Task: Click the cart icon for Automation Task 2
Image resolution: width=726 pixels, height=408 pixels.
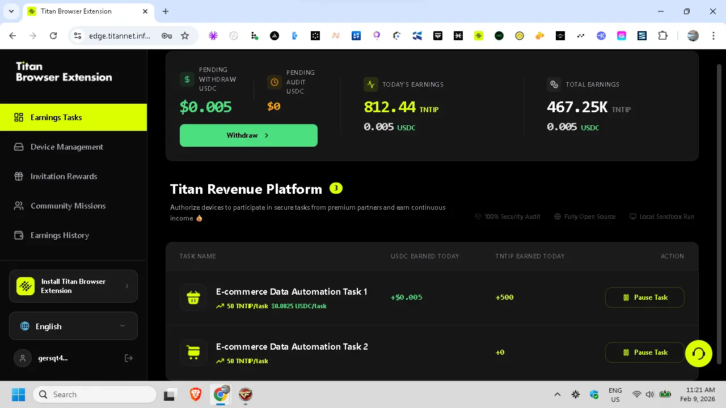Action: (193, 352)
